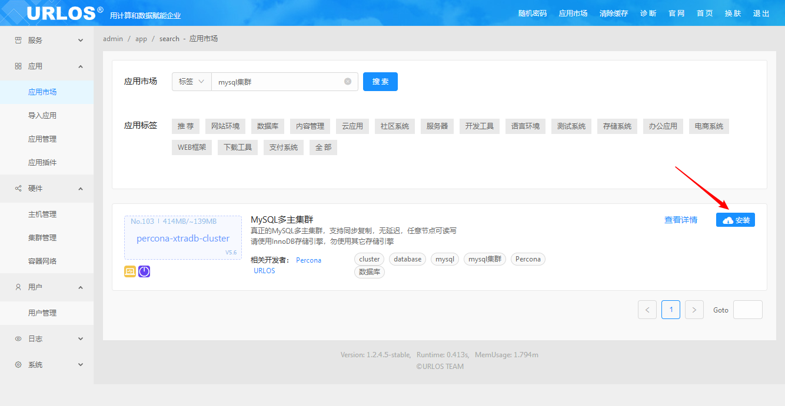Viewport: 785px width, 406px height.
Task: Open 集群管理 in the sidebar
Action: tap(42, 238)
